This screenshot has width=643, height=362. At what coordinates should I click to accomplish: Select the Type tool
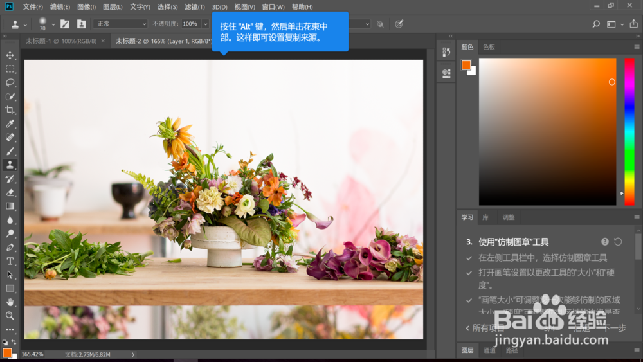[10, 261]
